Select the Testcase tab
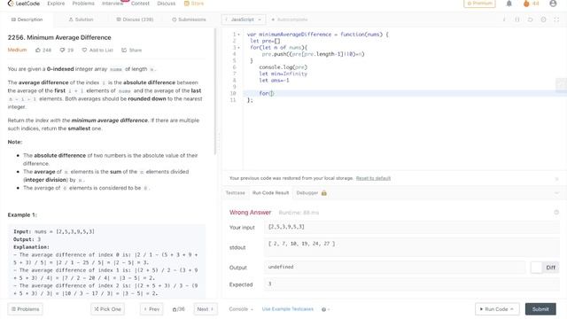 pyautogui.click(x=235, y=193)
